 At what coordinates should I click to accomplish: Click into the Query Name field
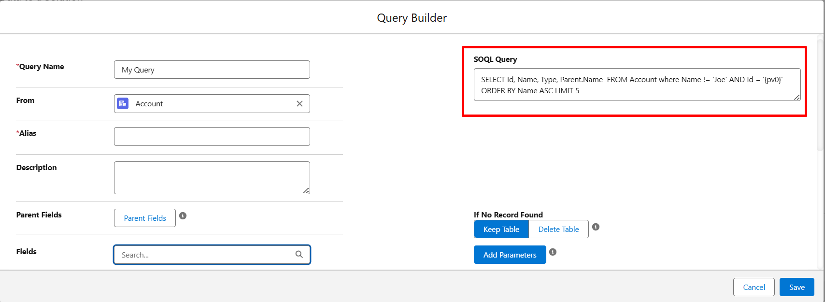(x=212, y=70)
